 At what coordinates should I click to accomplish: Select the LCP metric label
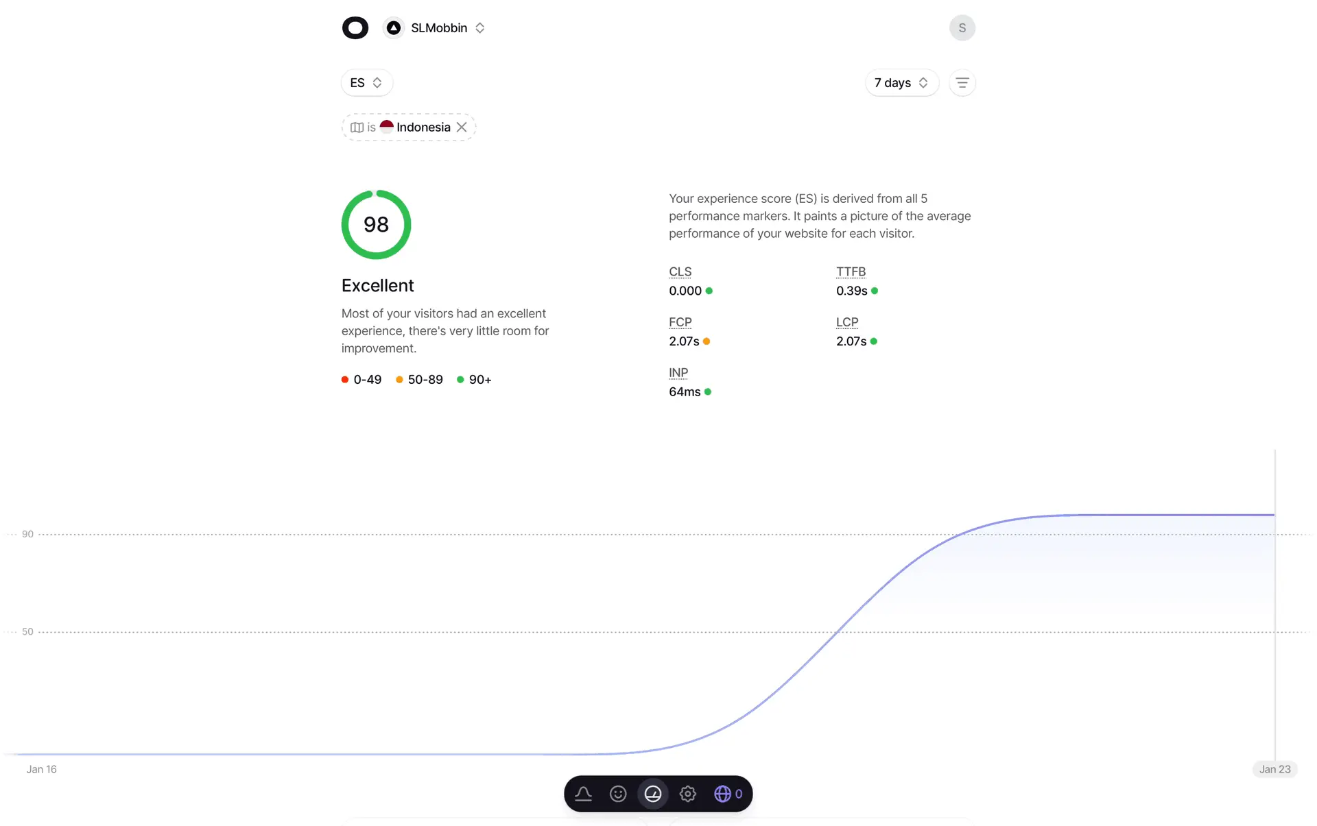pos(846,322)
